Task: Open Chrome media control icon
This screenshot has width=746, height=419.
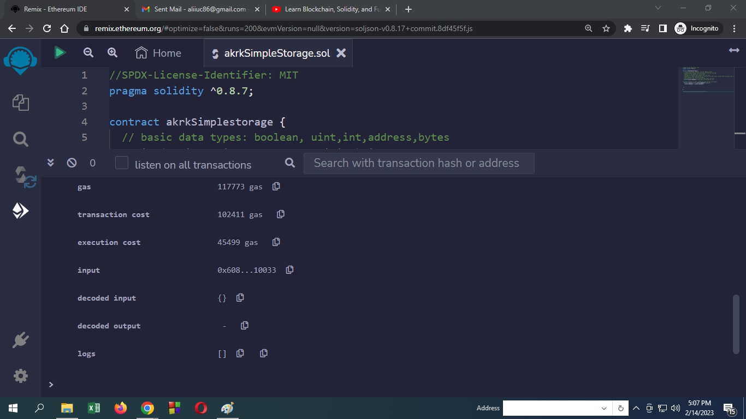Action: tap(646, 28)
